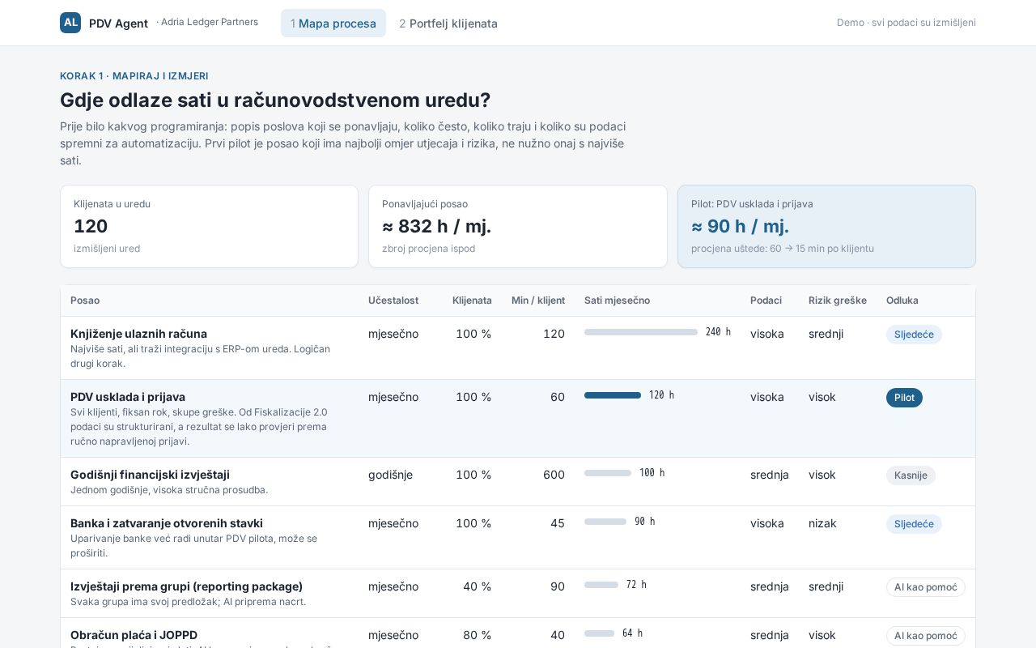Select the Obračun plaća i JOPPD title
The width and height of the screenshot is (1036, 648).
click(134, 635)
